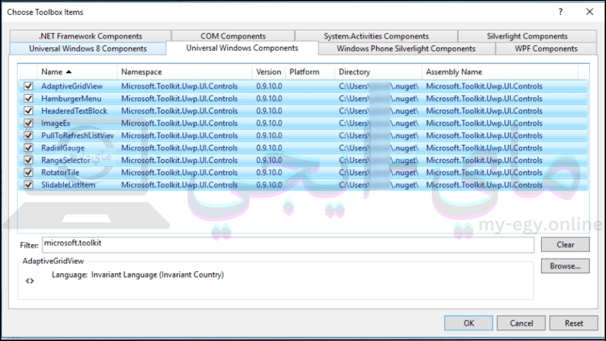Select the HeaderedTextBlock name cell
The width and height of the screenshot is (606, 341).
coord(74,111)
